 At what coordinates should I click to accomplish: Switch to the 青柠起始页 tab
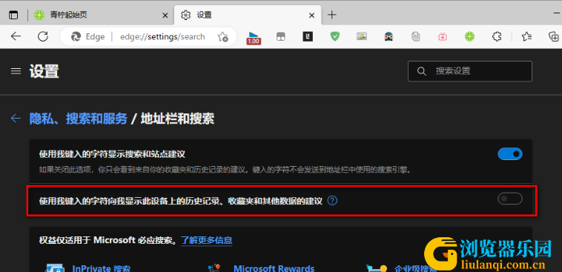(100, 15)
